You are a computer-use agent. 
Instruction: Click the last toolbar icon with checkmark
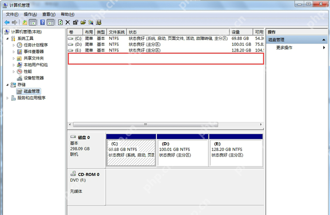(x=98, y=22)
